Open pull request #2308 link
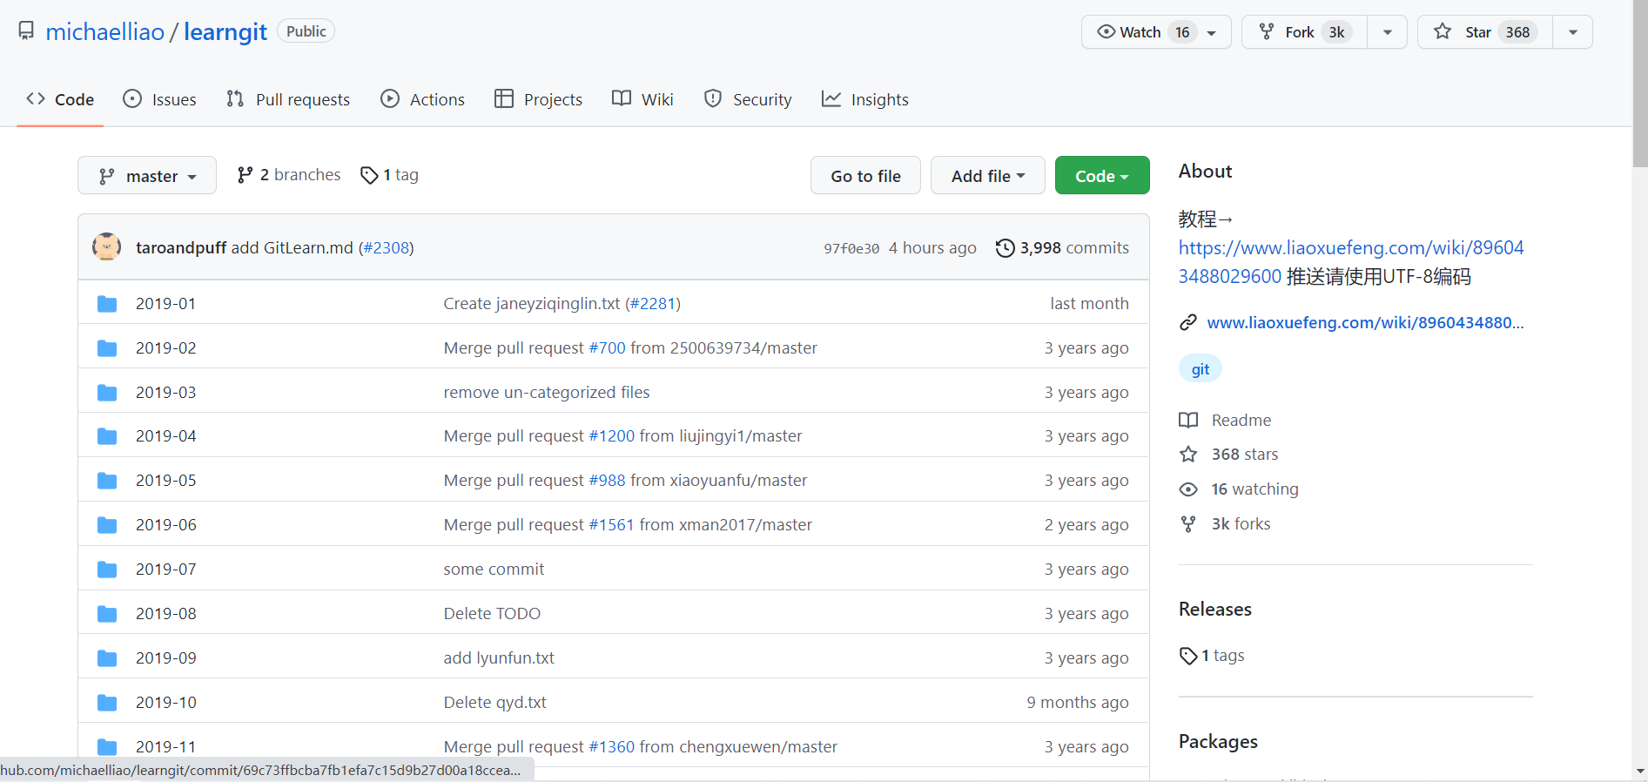 click(387, 248)
